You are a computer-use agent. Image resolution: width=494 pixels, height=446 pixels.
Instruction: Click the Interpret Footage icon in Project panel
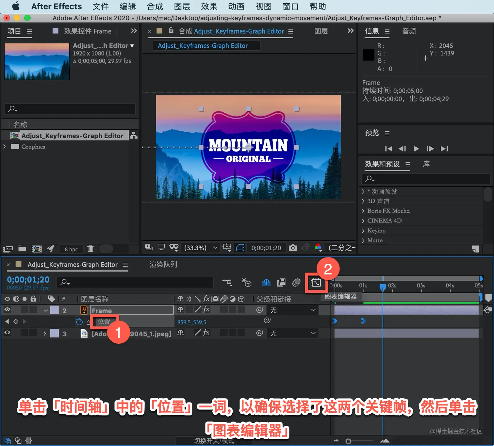coord(8,249)
